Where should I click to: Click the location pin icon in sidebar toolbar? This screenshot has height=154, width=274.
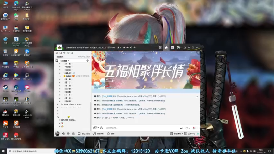point(64,53)
